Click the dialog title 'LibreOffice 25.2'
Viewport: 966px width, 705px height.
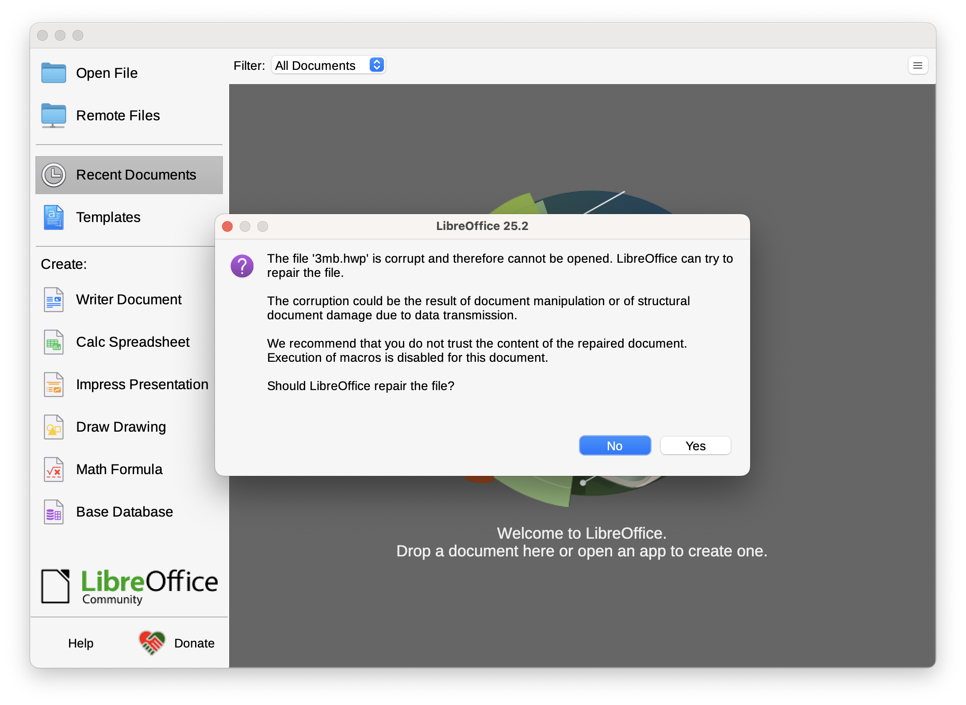tap(482, 226)
